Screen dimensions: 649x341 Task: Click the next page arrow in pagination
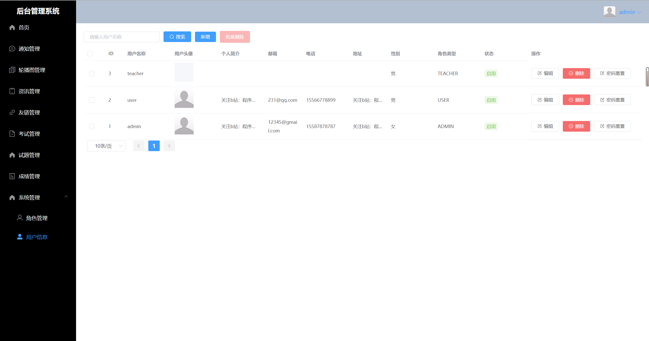click(169, 146)
